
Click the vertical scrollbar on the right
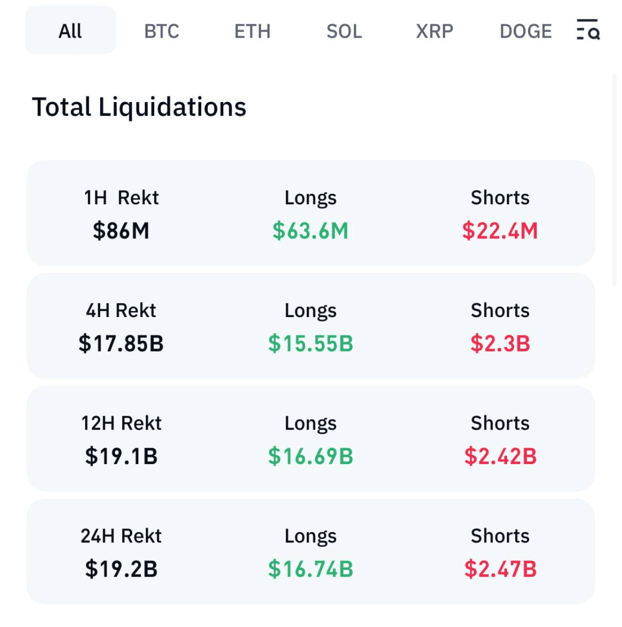point(614,180)
